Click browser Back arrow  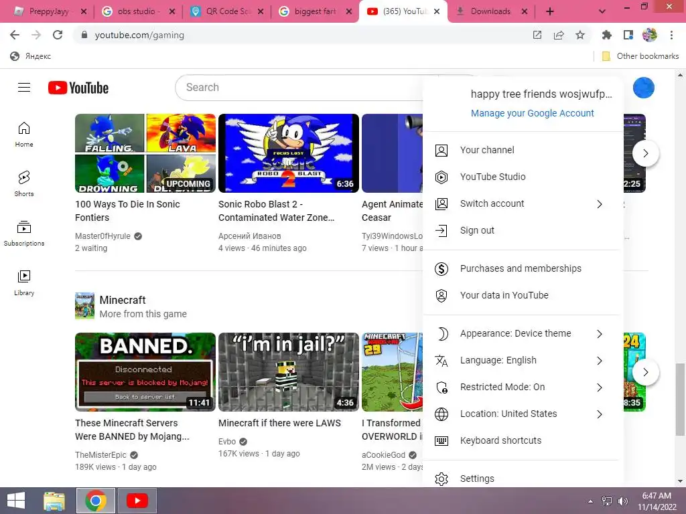coord(15,35)
